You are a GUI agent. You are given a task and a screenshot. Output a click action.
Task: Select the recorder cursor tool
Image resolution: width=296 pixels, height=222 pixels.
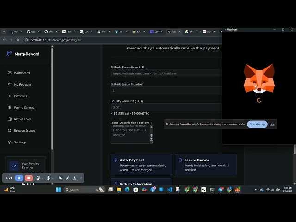pos(60,178)
